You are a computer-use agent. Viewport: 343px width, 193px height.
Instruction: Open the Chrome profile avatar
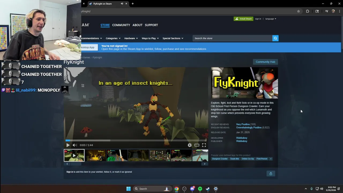pyautogui.click(x=333, y=11)
